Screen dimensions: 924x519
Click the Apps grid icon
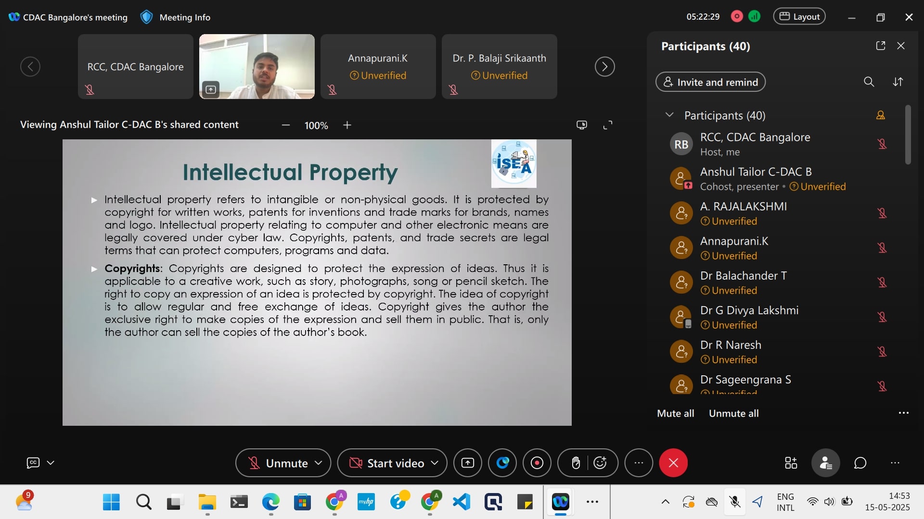click(791, 463)
